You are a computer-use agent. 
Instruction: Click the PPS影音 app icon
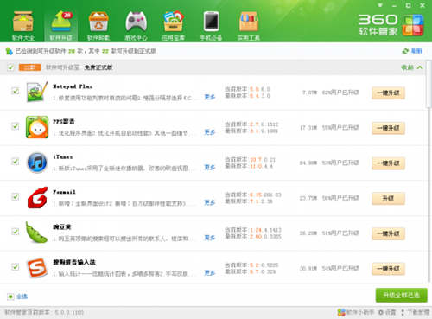tap(37, 127)
